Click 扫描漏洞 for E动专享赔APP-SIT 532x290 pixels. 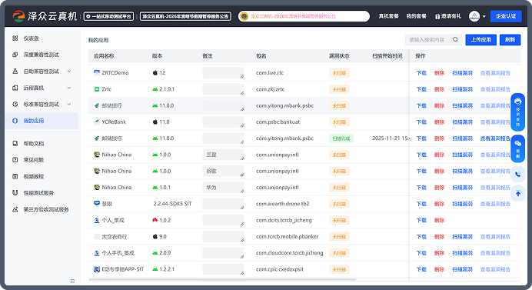(x=463, y=269)
